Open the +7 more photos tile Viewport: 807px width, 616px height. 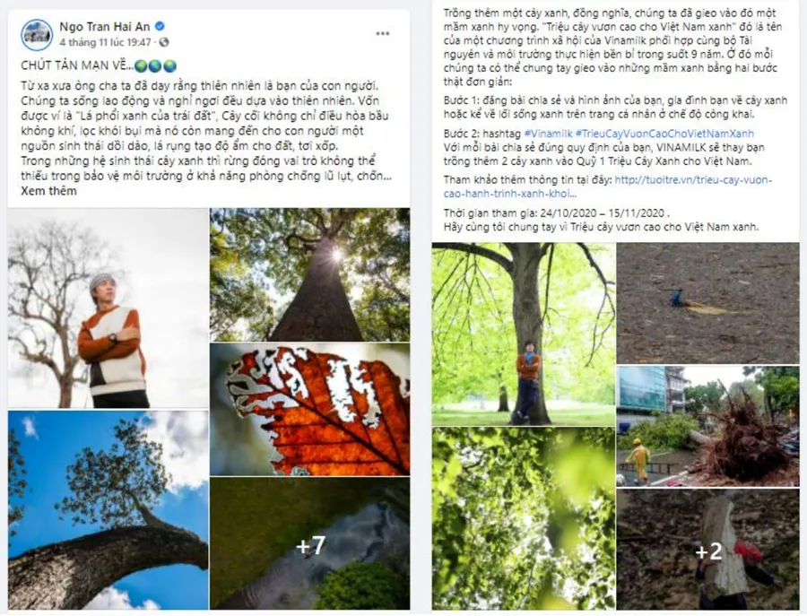tap(310, 544)
